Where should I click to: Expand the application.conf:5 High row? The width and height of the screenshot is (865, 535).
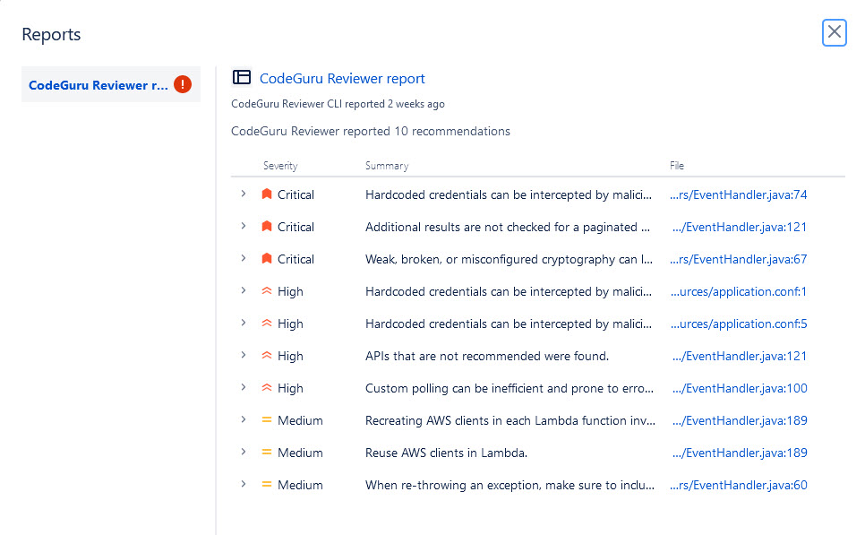point(244,323)
